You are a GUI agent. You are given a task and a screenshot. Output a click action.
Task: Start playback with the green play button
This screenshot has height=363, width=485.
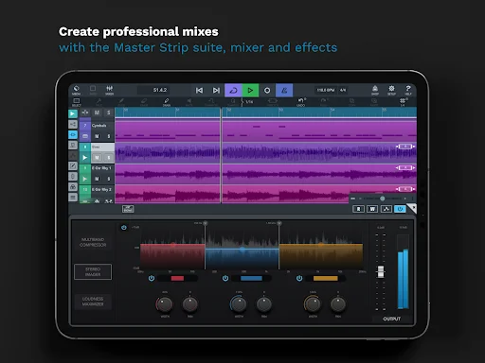(250, 91)
